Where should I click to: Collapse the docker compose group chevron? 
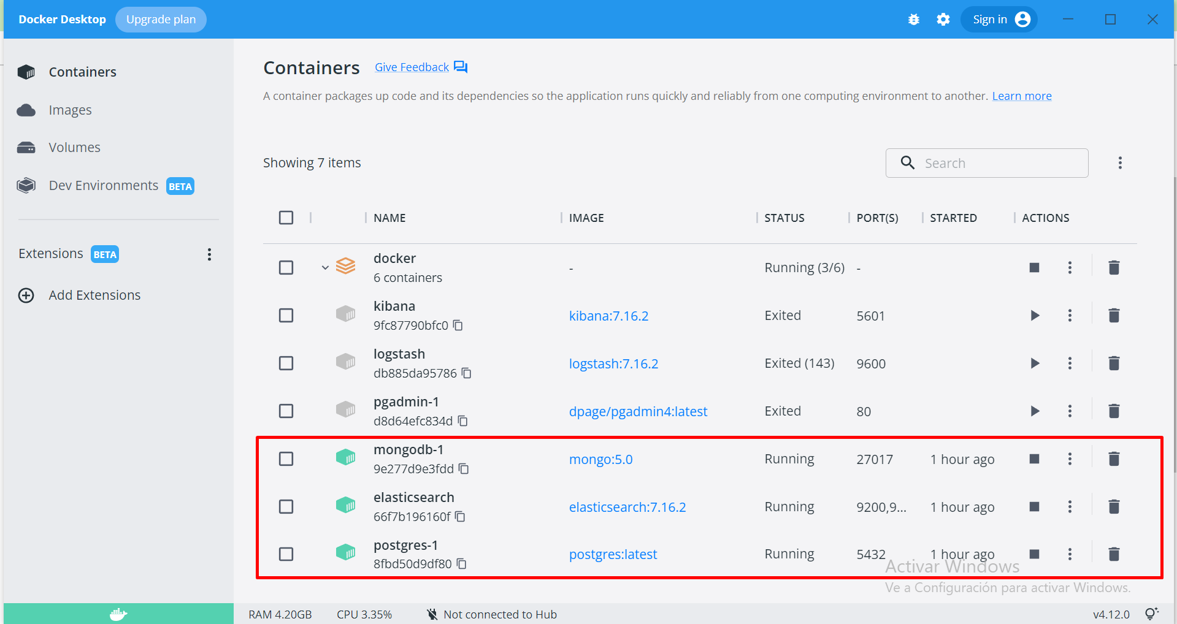tap(325, 268)
